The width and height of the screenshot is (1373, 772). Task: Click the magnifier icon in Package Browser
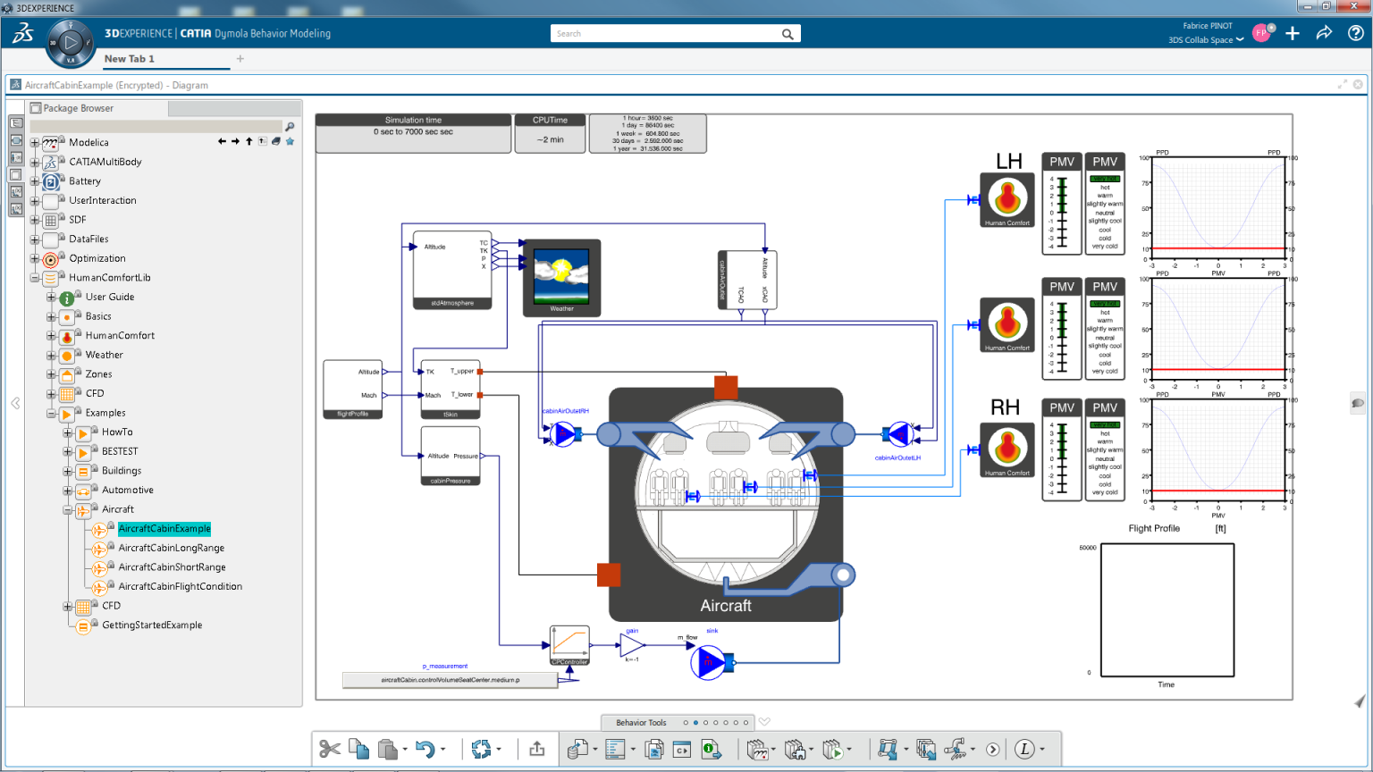pyautogui.click(x=290, y=127)
